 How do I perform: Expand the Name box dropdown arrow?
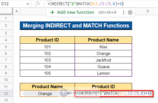point(28,4)
